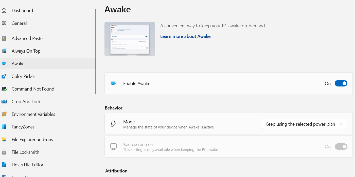
Task: Click the Crop And Lock icon
Action: point(4,101)
